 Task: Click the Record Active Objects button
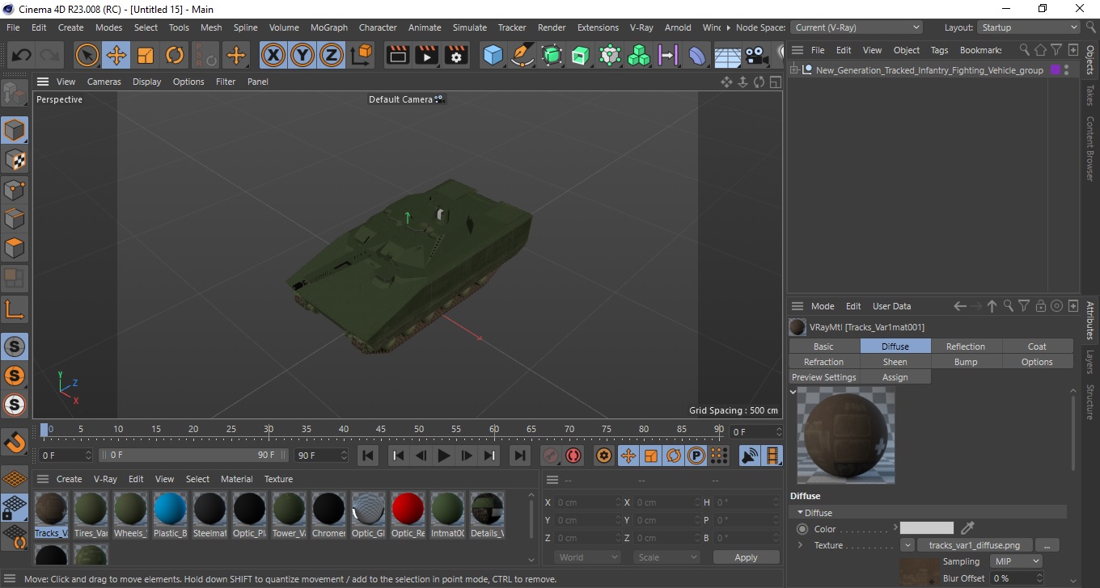point(551,456)
